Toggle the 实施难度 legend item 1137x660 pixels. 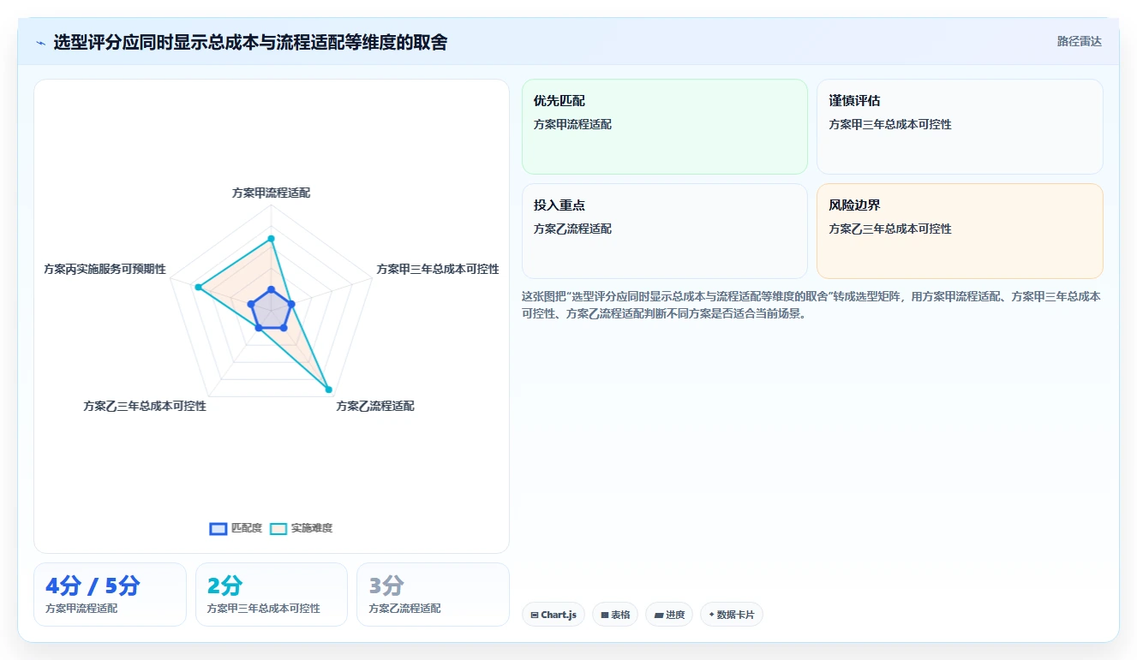click(301, 528)
